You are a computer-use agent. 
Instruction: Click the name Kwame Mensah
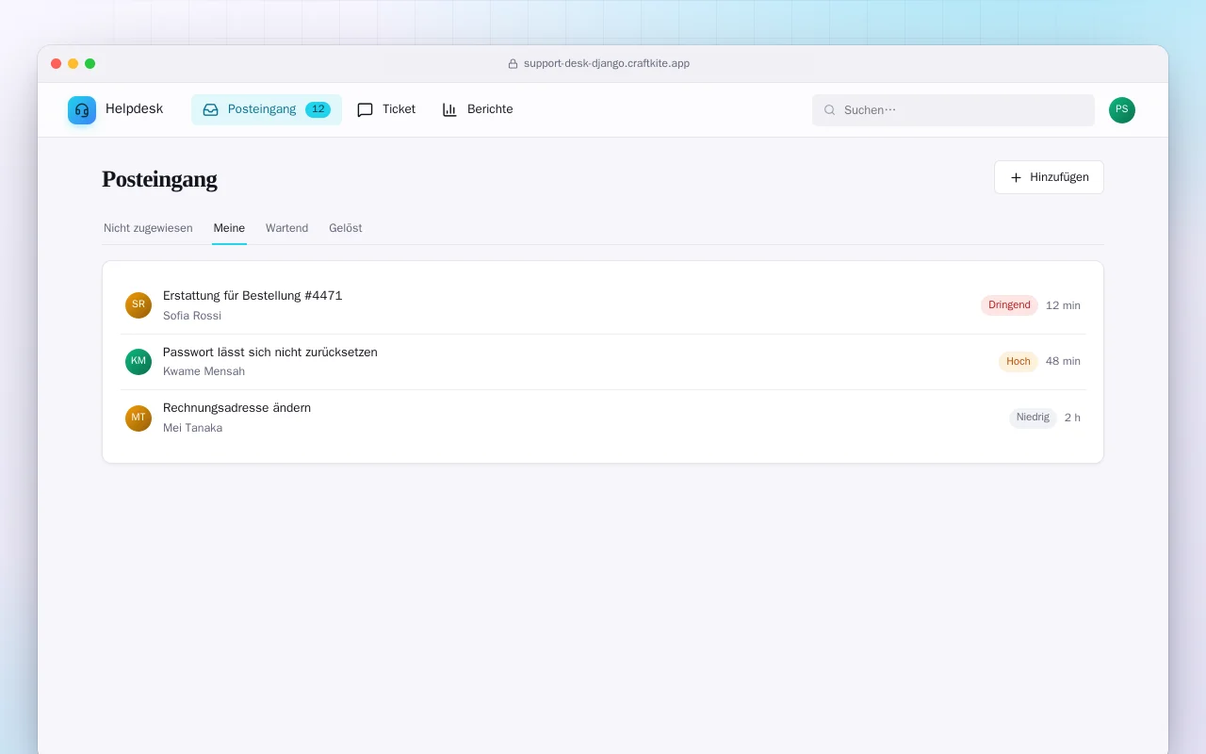pyautogui.click(x=204, y=371)
